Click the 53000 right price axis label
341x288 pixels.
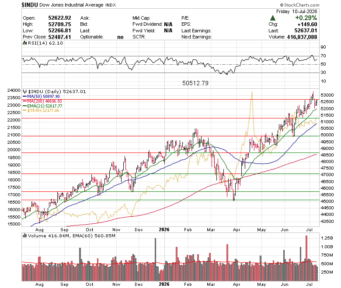pos(327,95)
